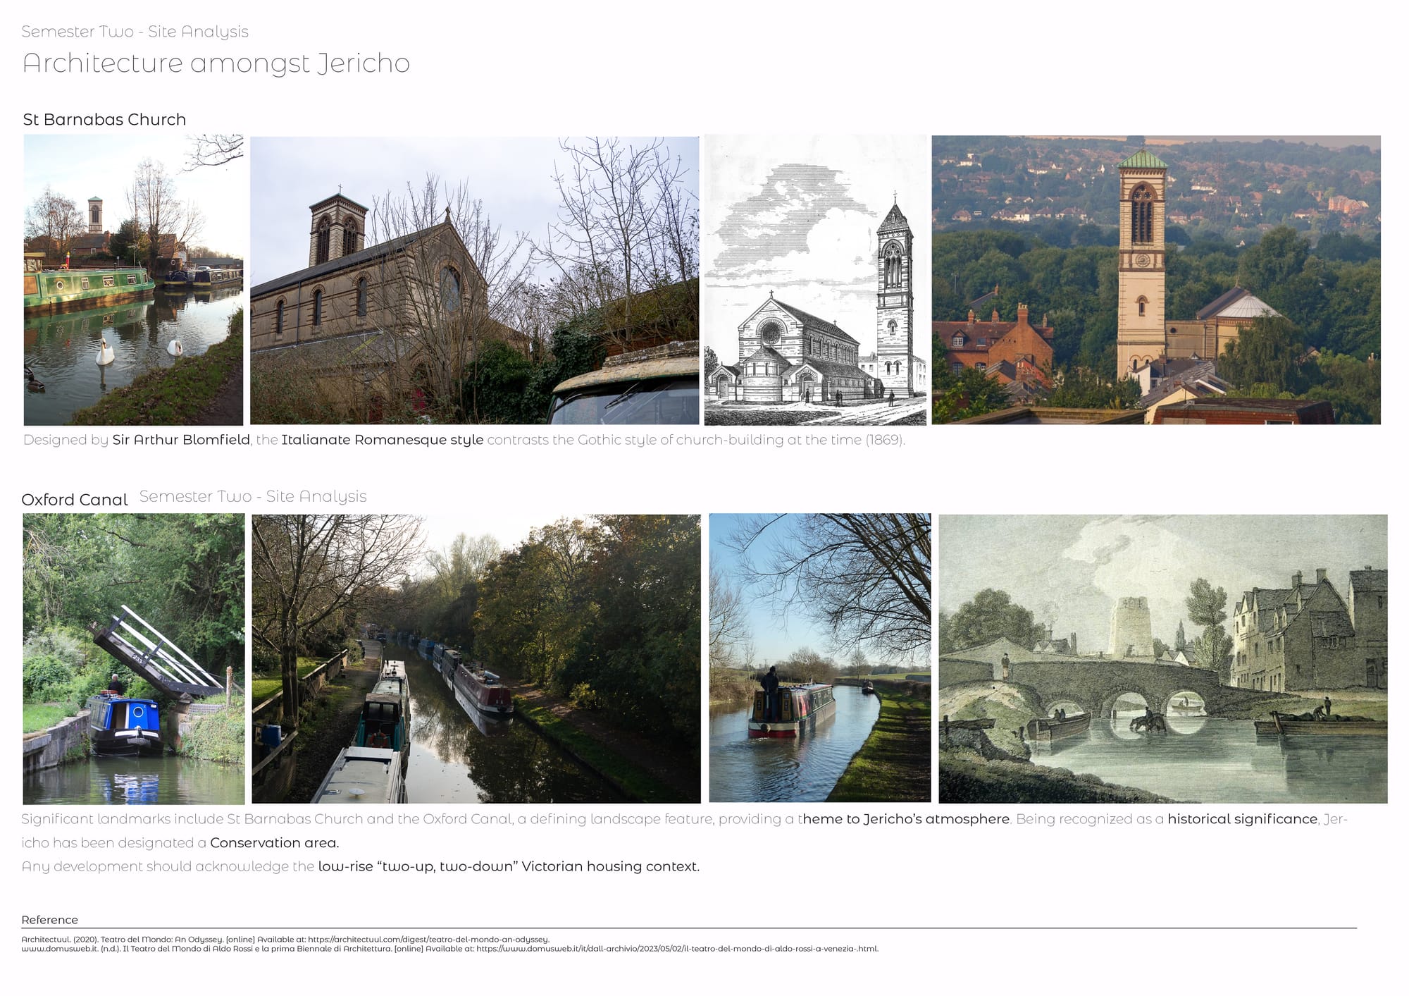Click the 'Conservation area' bold phrase
The width and height of the screenshot is (1409, 996).
(x=274, y=843)
